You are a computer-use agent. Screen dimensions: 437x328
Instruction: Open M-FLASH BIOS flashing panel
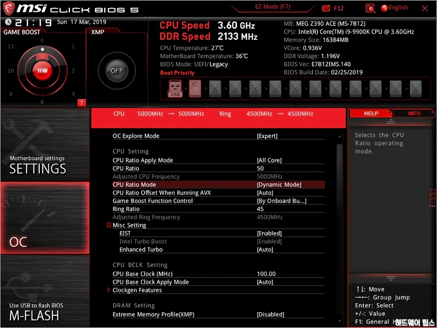tap(45, 290)
